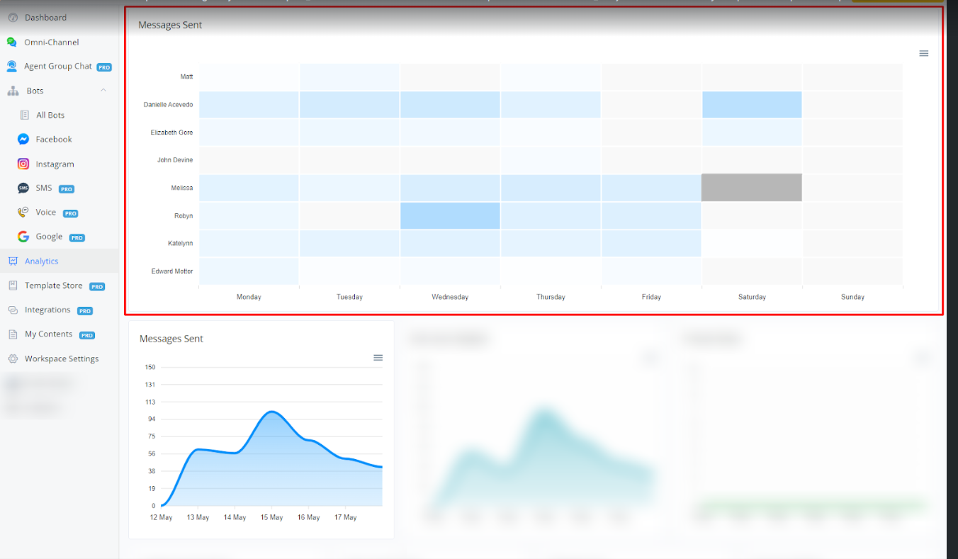Open the heatmap chart hamburger menu
Image resolution: width=958 pixels, height=559 pixels.
tap(923, 54)
